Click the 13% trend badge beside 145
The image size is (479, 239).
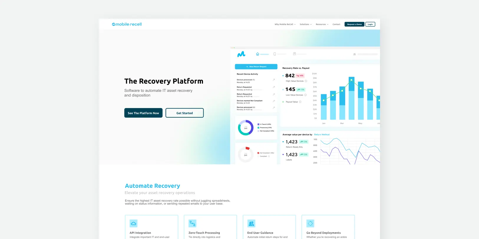tap(301, 89)
